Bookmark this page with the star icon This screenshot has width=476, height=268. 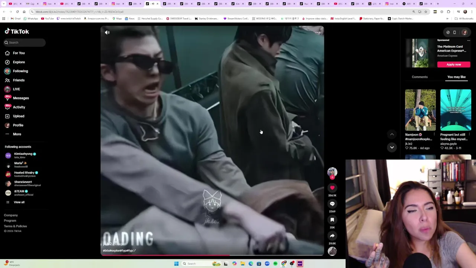[426, 12]
